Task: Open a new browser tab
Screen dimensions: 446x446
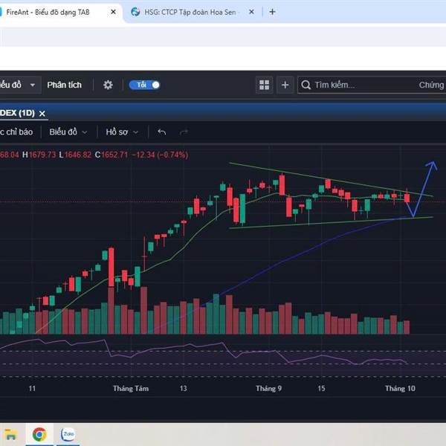Action: click(272, 12)
